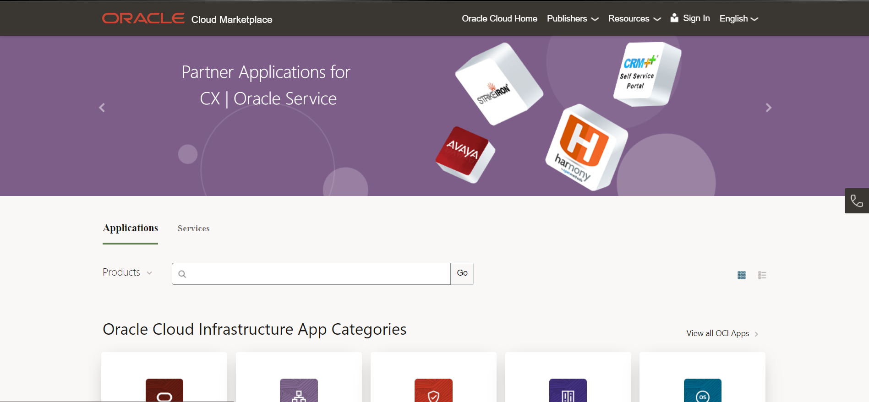
Task: Switch to the Services tab
Action: pos(193,228)
